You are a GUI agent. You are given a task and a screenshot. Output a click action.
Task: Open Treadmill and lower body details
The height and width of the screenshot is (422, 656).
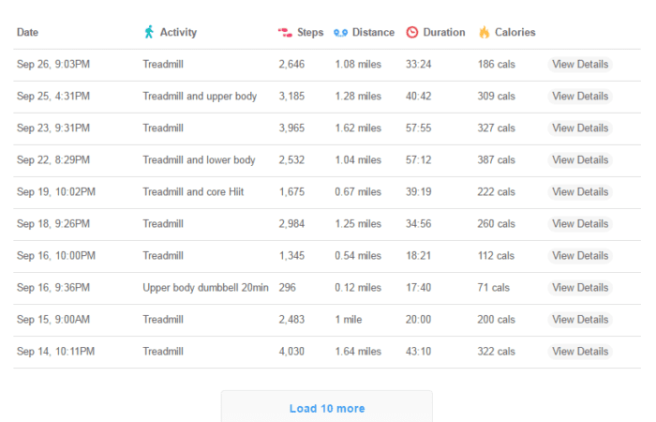pyautogui.click(x=580, y=159)
